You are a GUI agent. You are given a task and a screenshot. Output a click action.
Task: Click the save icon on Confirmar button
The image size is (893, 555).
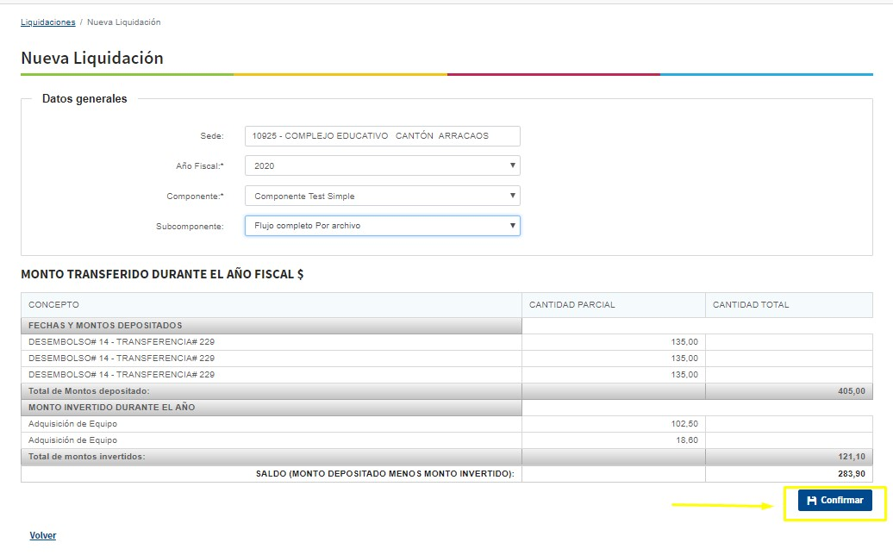coord(811,501)
